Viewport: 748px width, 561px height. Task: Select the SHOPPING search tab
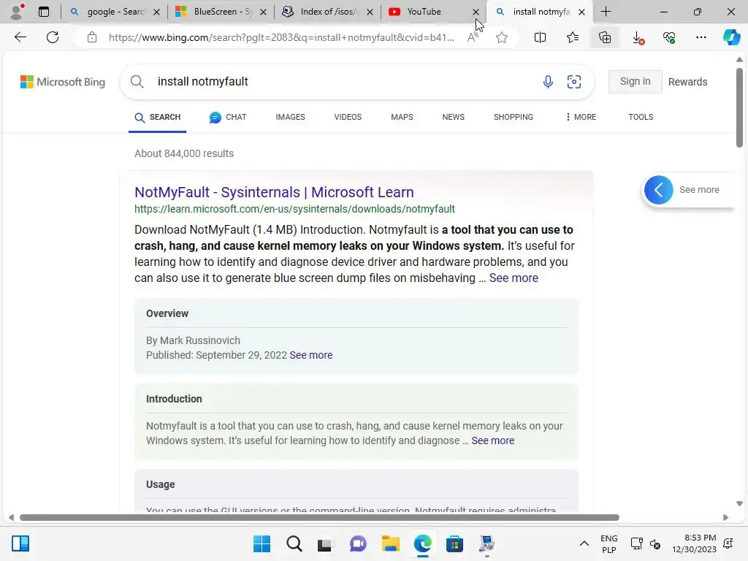514,117
